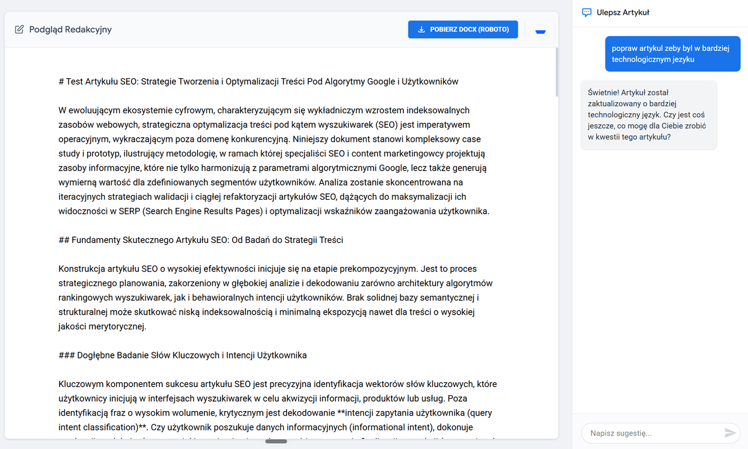
Task: Click the heading '### Dogłębne Badanie Słów Kluczowych'
Action: click(183, 355)
